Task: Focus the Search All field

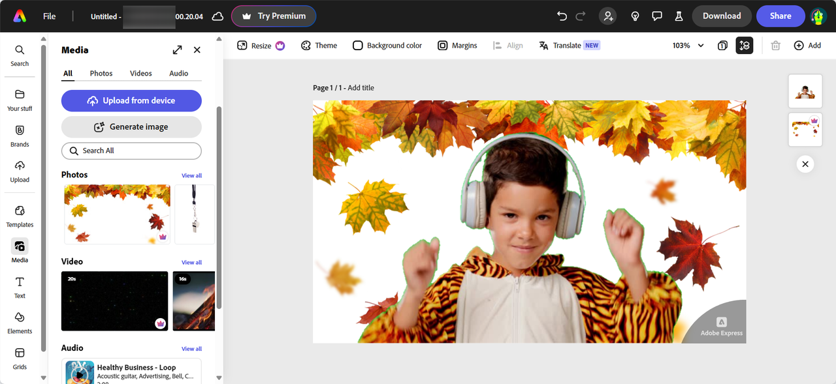Action: pos(131,151)
